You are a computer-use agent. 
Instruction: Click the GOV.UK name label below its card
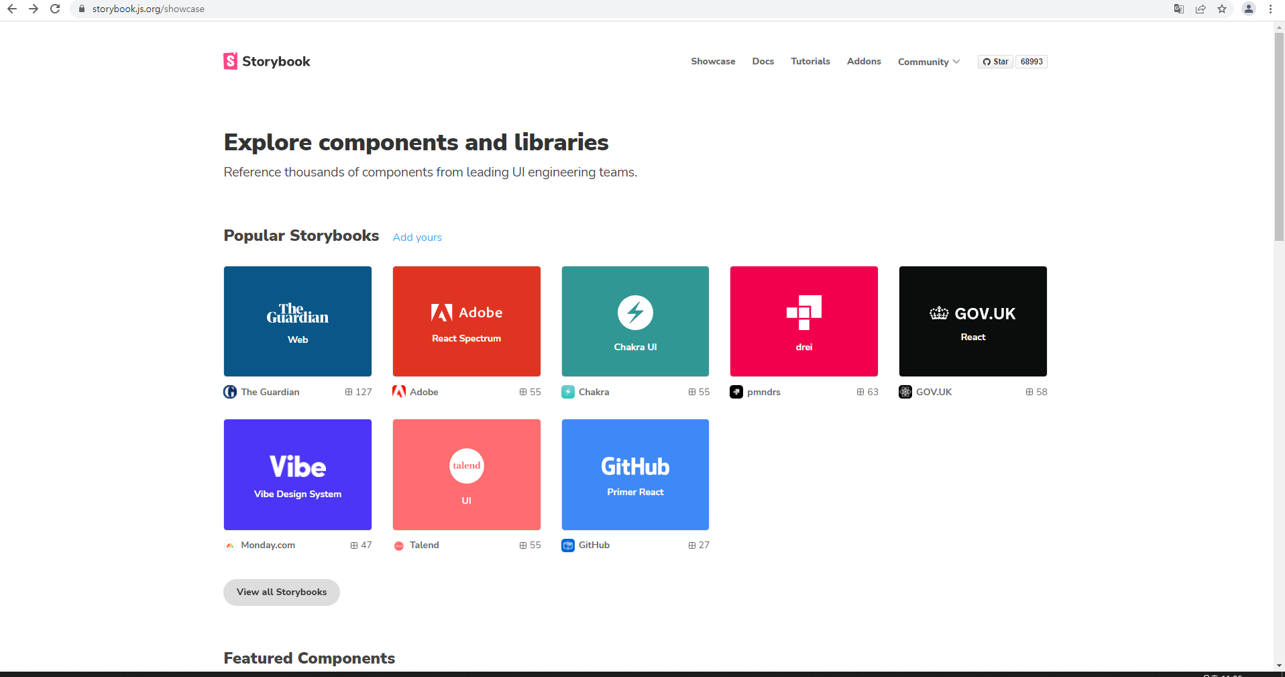(x=934, y=392)
